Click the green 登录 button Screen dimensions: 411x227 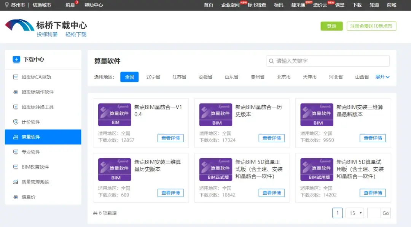(x=331, y=26)
